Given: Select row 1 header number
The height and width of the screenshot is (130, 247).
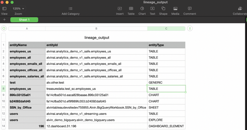Looking at the screenshot, I should (4, 45).
